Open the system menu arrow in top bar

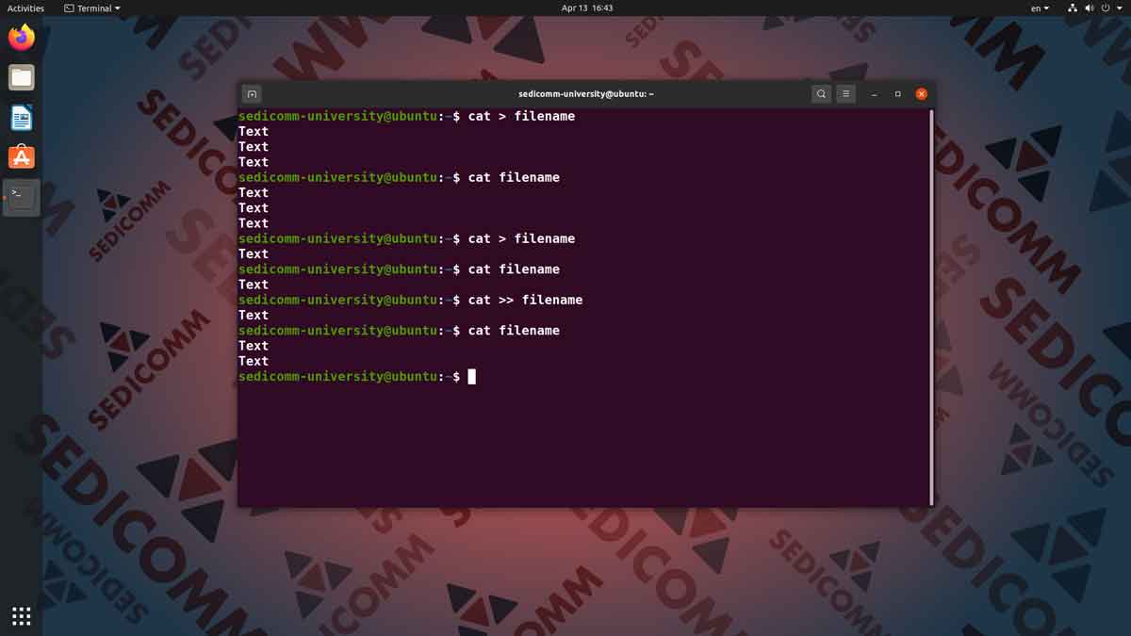click(1119, 8)
